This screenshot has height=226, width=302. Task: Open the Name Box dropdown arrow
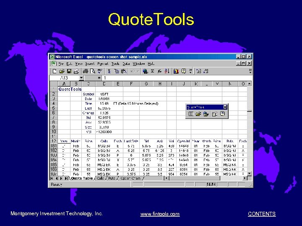tap(81, 78)
